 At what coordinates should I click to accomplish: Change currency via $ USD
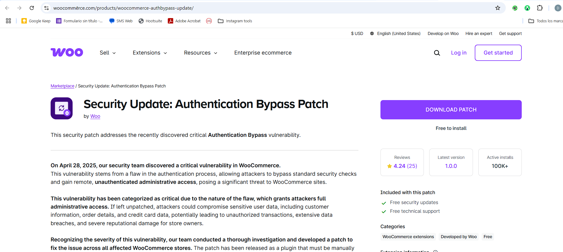(357, 33)
